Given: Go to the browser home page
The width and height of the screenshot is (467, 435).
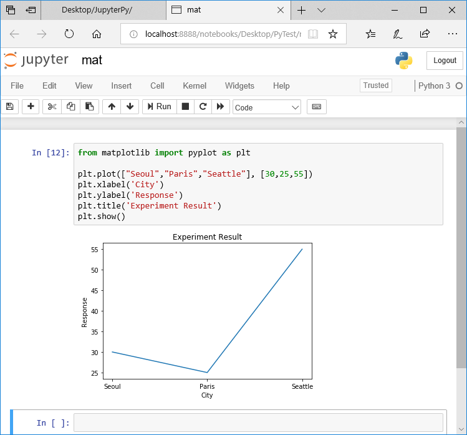Looking at the screenshot, I should [96, 34].
